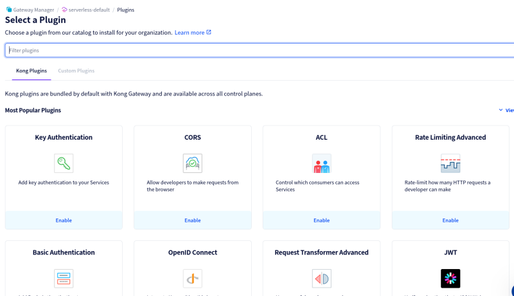Click the ACL plugin people icon
514x296 pixels.
click(321, 163)
